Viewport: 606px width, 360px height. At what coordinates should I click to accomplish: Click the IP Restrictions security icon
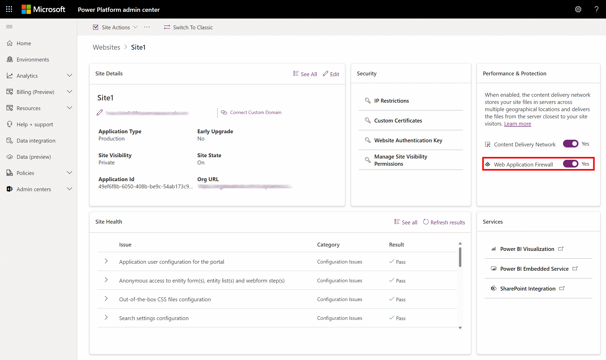coord(367,100)
